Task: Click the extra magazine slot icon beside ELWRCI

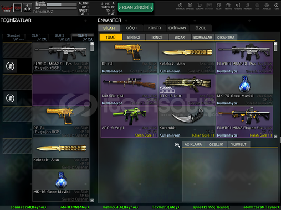Action: [10, 66]
